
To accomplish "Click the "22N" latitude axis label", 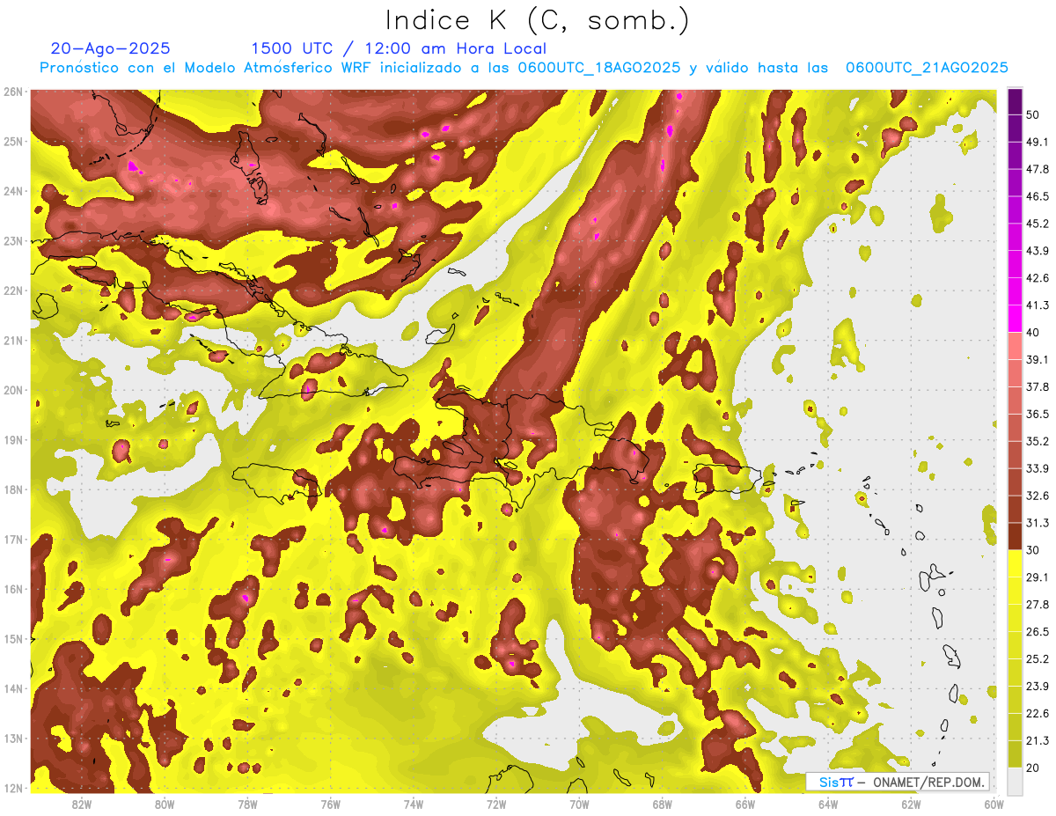I will 13,290.
